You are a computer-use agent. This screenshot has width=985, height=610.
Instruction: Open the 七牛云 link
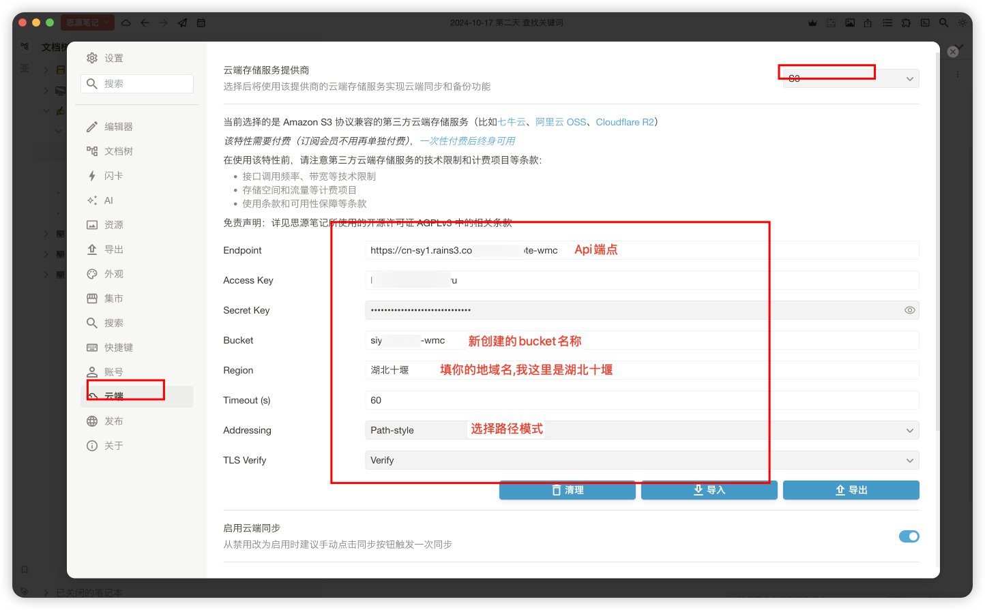click(512, 122)
